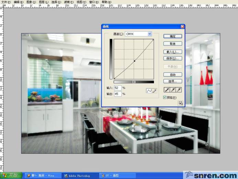The image size is (238, 179).
Task: Click the 输入 input percentage field
Action: point(118,88)
